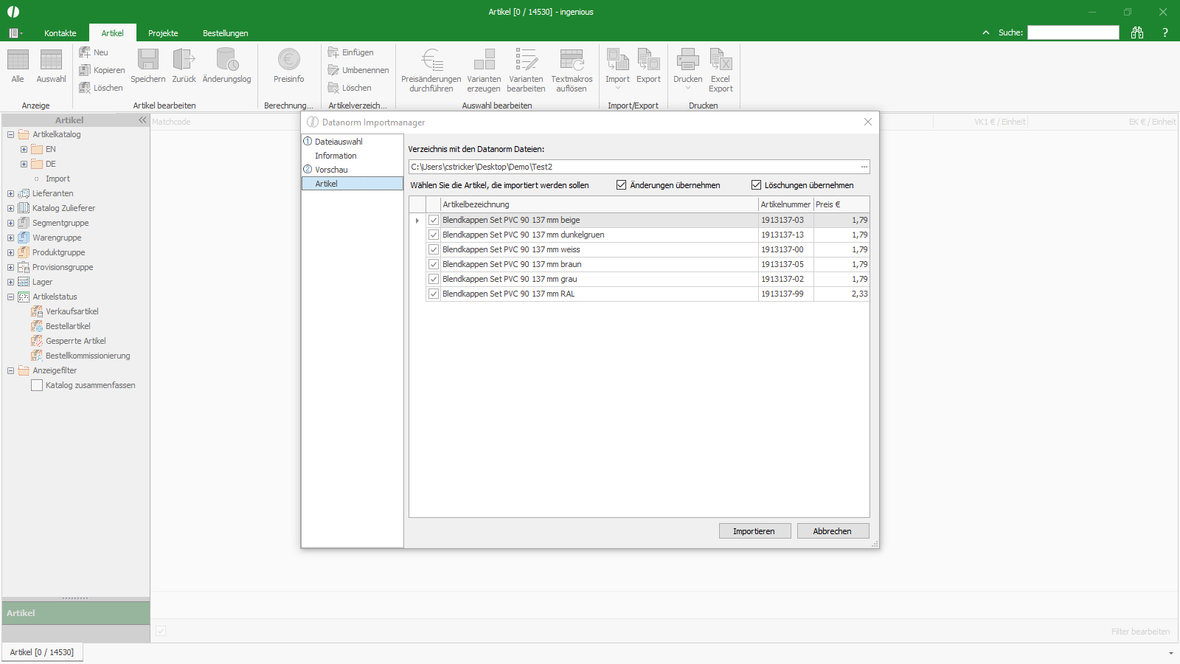Uncheck the Blendkappen Set PVC 90 137 mm RAL row
This screenshot has width=1180, height=664.
tap(433, 294)
